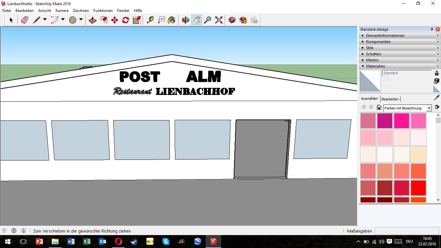Set default material triangle swatch
Viewport: 441px width, 248px height.
[436, 89]
